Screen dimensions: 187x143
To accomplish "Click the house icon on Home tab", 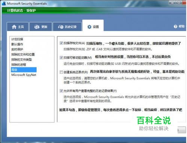I will [14, 27].
